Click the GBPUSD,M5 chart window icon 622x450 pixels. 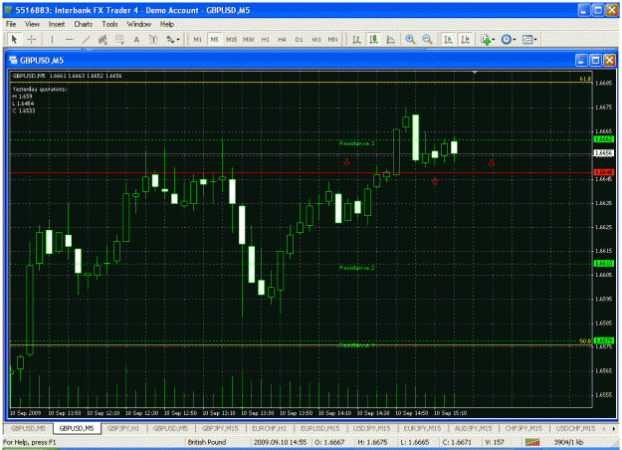pyautogui.click(x=13, y=61)
